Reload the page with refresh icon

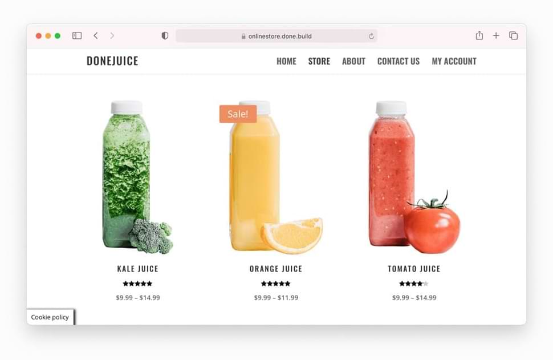[371, 36]
